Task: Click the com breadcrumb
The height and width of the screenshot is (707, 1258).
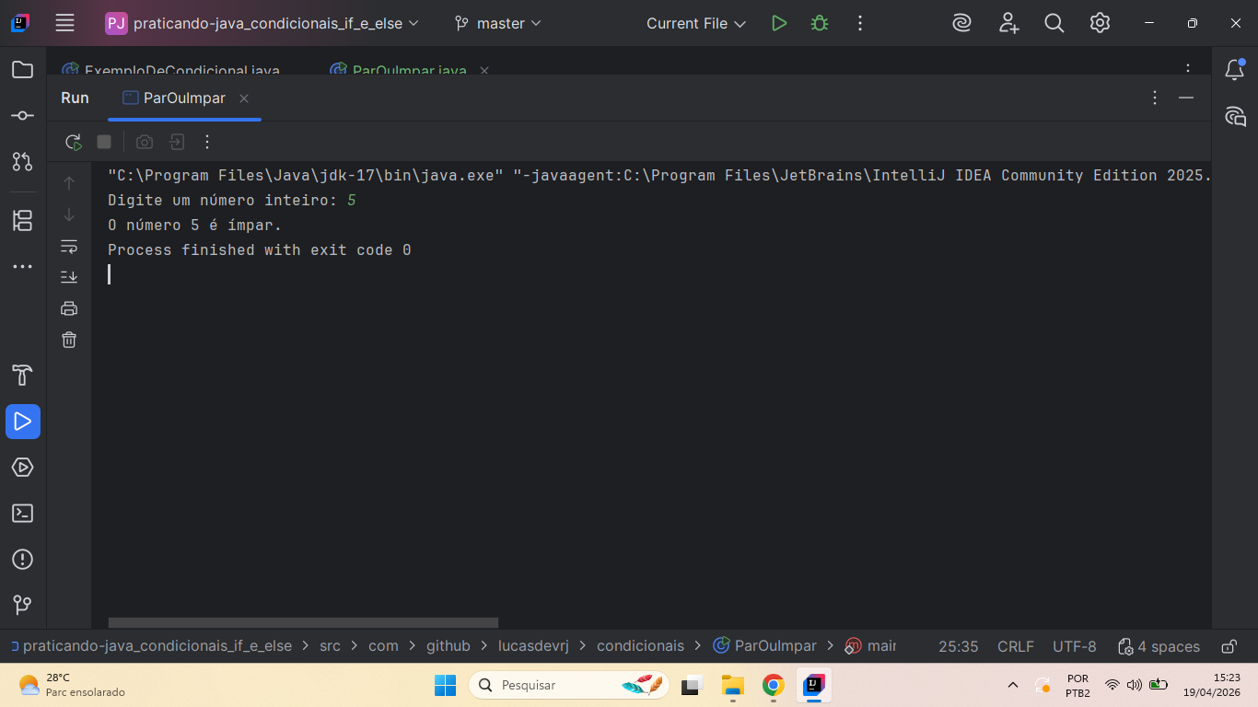Action: pyautogui.click(x=383, y=646)
